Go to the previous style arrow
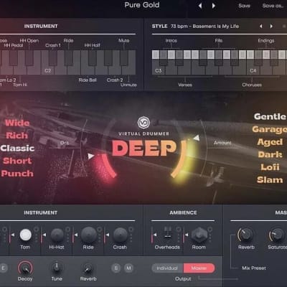 (x=261, y=26)
